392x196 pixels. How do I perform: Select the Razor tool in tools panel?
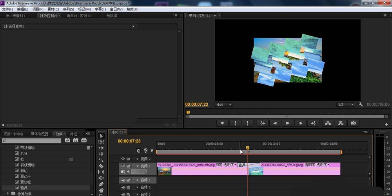coord(101,166)
